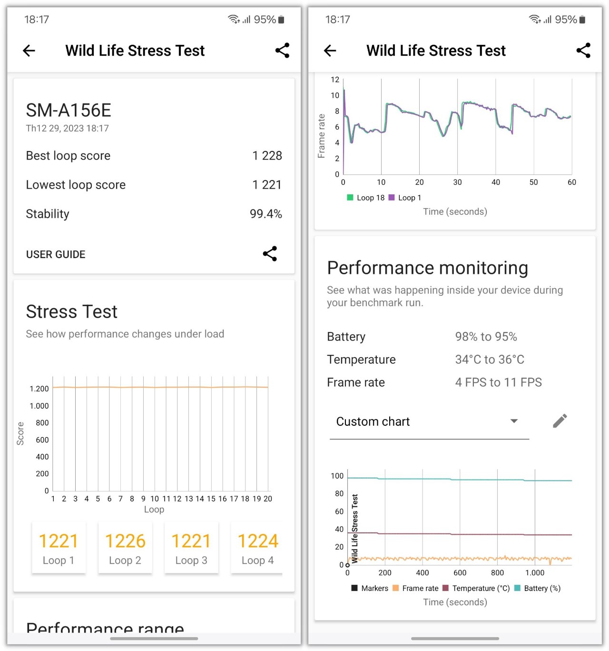Tap the Loop 2 score card showing 1226
The width and height of the screenshot is (609, 651).
[125, 548]
